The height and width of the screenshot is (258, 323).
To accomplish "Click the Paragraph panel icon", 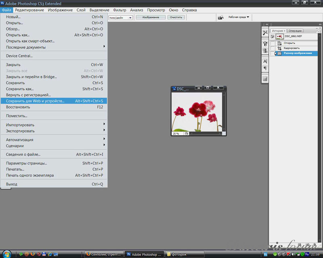I will 265,68.
